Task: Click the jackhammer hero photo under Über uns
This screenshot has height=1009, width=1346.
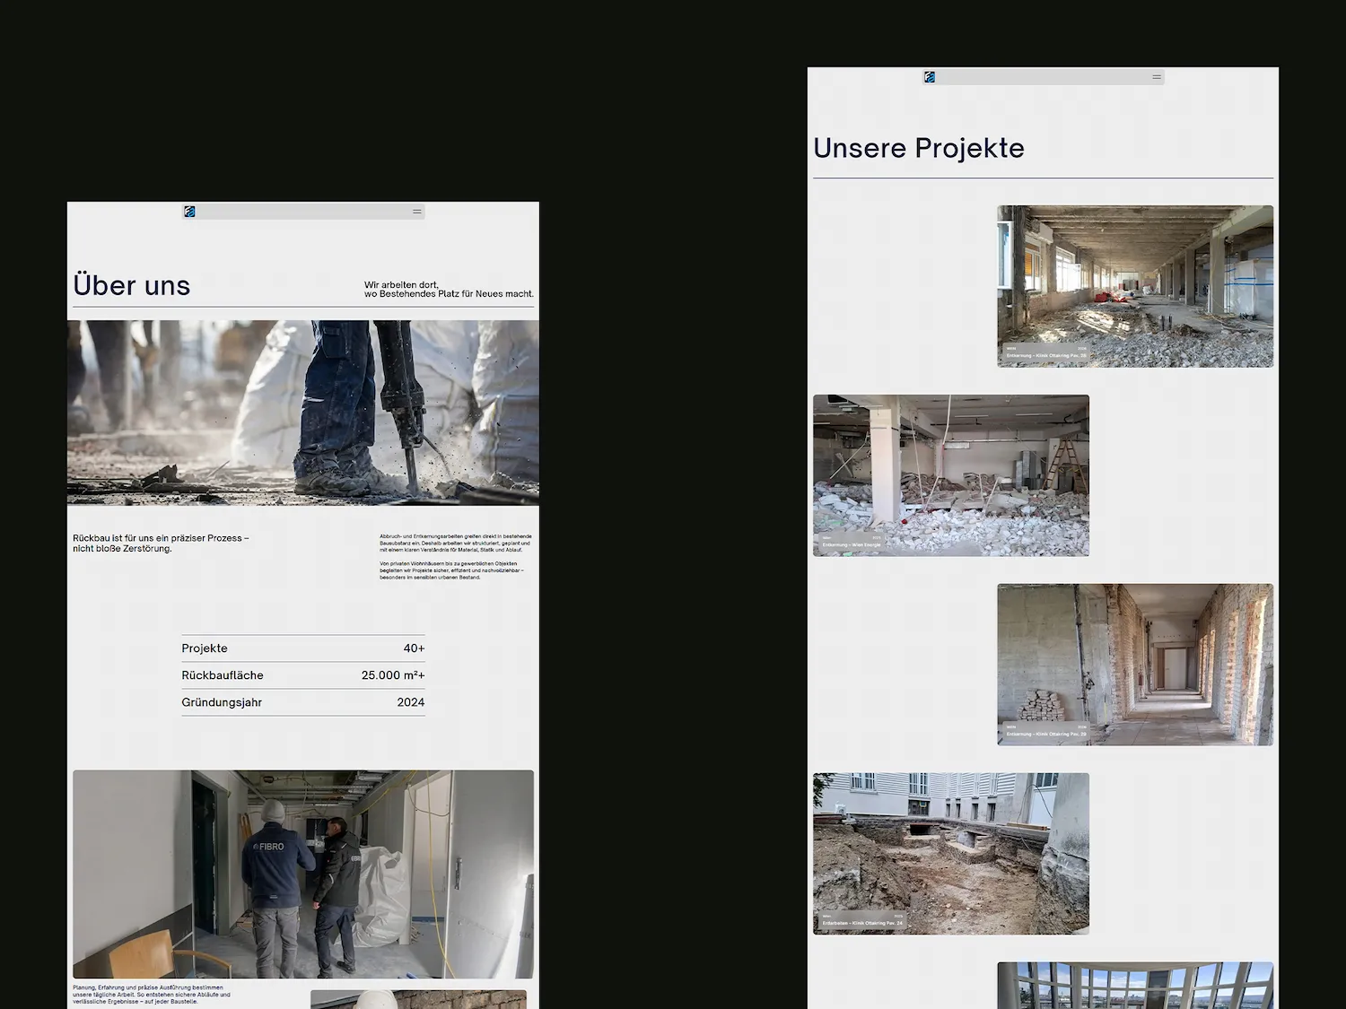Action: [303, 413]
